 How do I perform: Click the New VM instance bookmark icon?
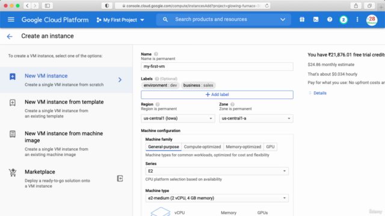coord(13,76)
